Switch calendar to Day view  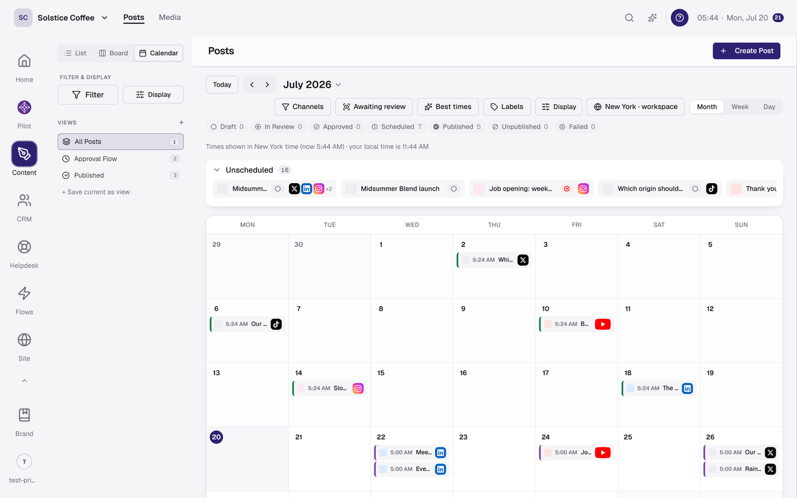click(769, 106)
